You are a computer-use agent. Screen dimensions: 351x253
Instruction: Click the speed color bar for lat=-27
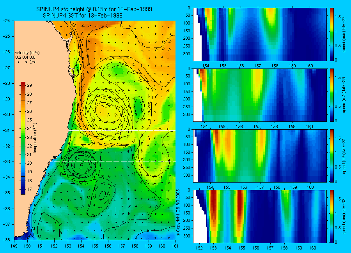pos(332,34)
